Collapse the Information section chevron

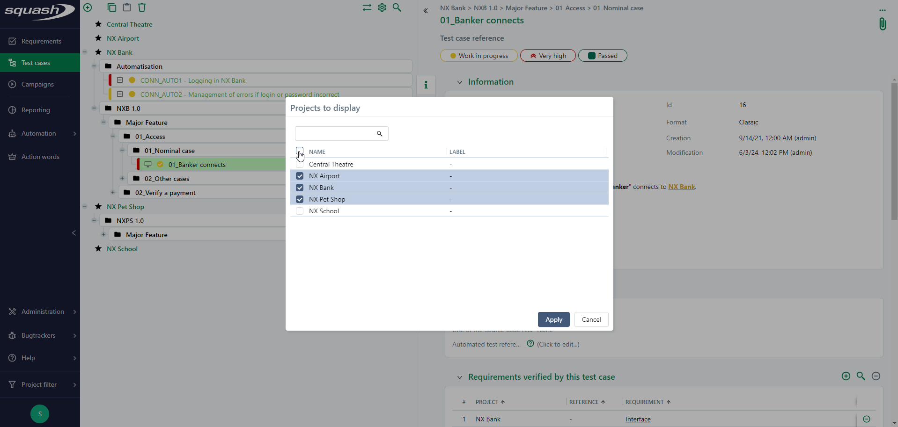[x=459, y=82]
